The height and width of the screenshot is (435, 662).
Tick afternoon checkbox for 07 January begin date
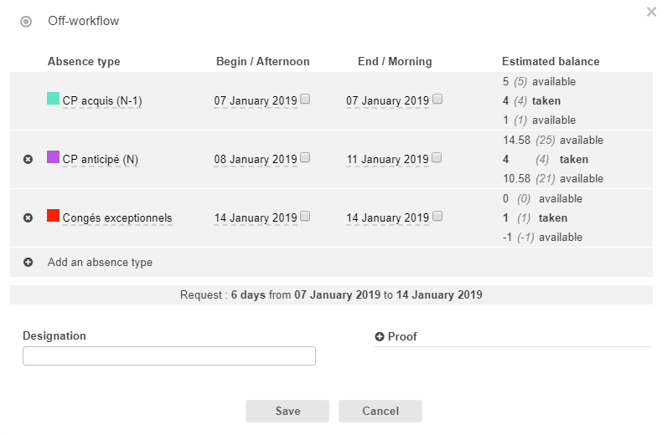(305, 99)
